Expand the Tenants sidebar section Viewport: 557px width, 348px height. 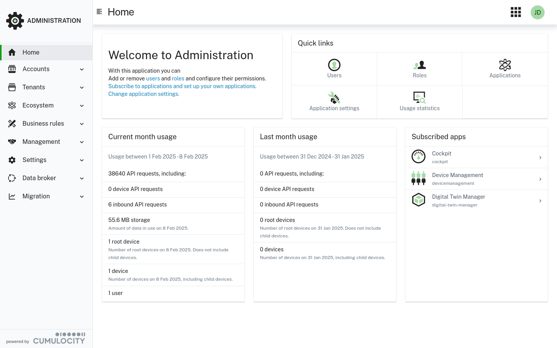coord(46,87)
